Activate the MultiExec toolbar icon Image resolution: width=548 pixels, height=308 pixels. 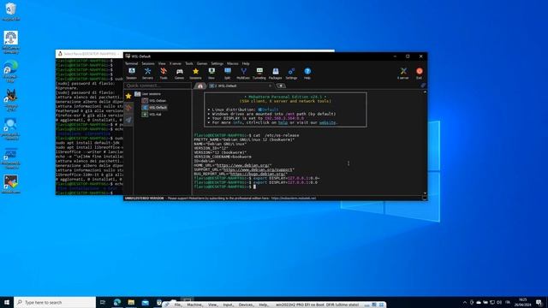click(243, 74)
